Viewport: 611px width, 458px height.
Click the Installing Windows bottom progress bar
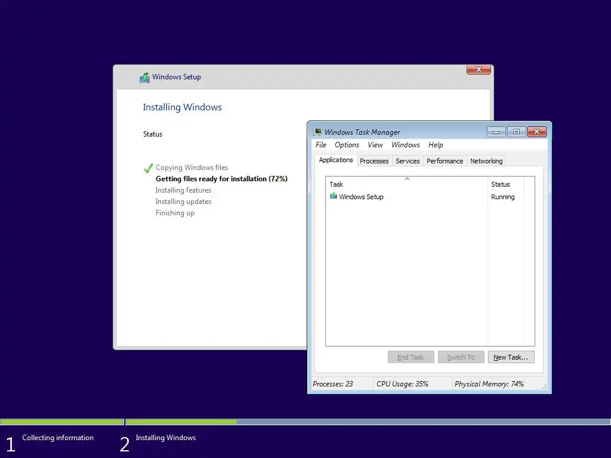coord(368,422)
